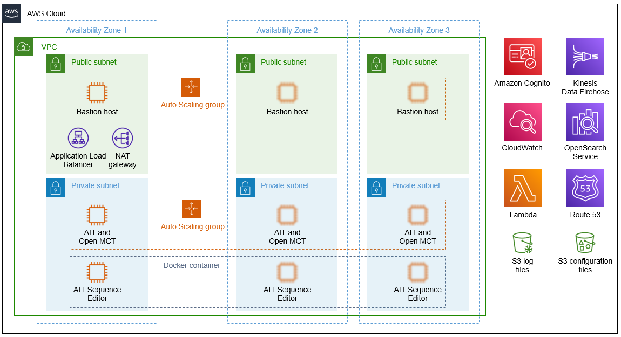Click Private subnet lock icon in Zone 1
Image resolution: width=621 pixels, height=337 pixels.
coord(56,188)
